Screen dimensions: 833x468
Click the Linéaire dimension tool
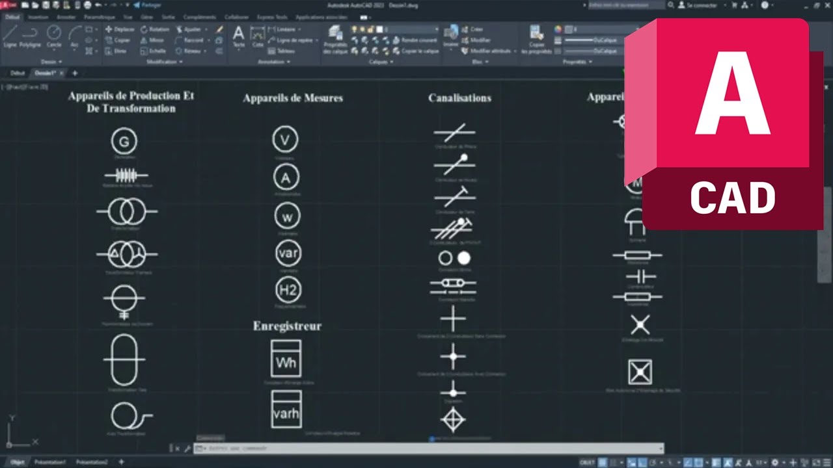(281, 29)
